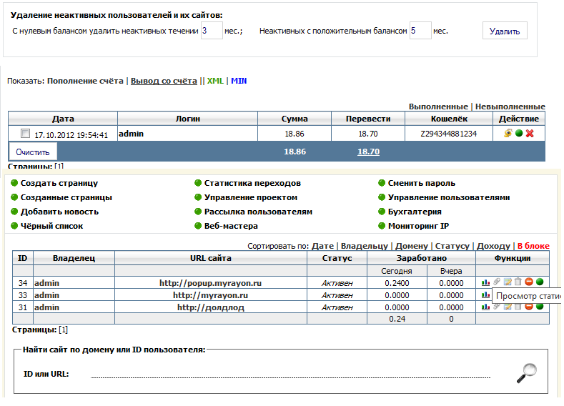
Task: Click Активен status of site 33
Action: (337, 295)
